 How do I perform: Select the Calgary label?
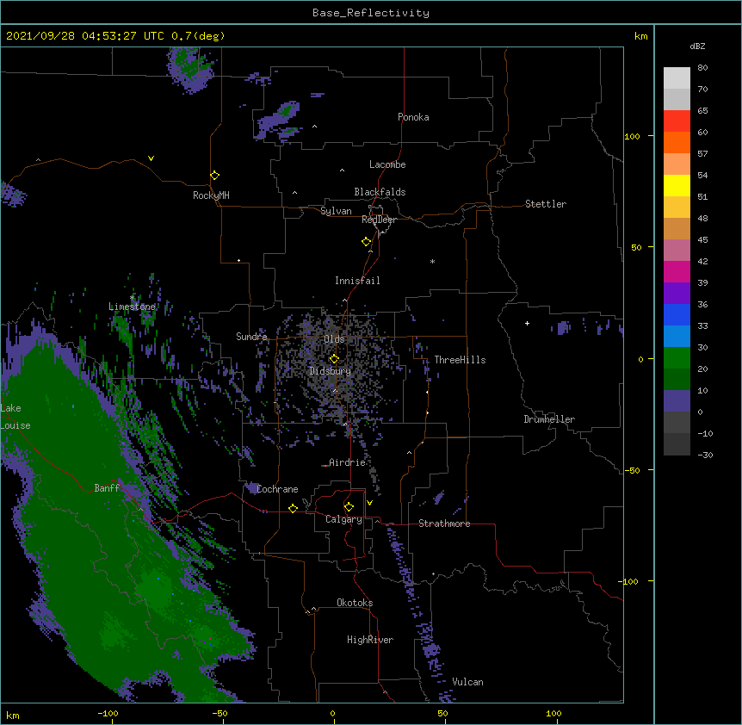tap(343, 519)
